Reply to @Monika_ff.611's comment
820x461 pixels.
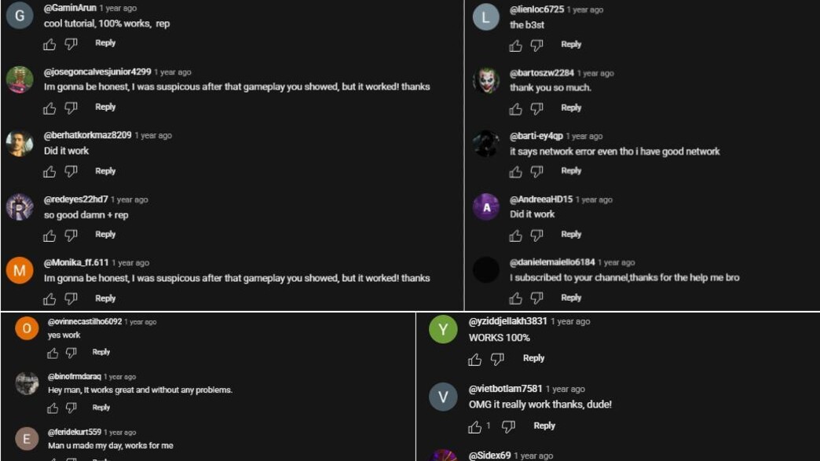105,298
